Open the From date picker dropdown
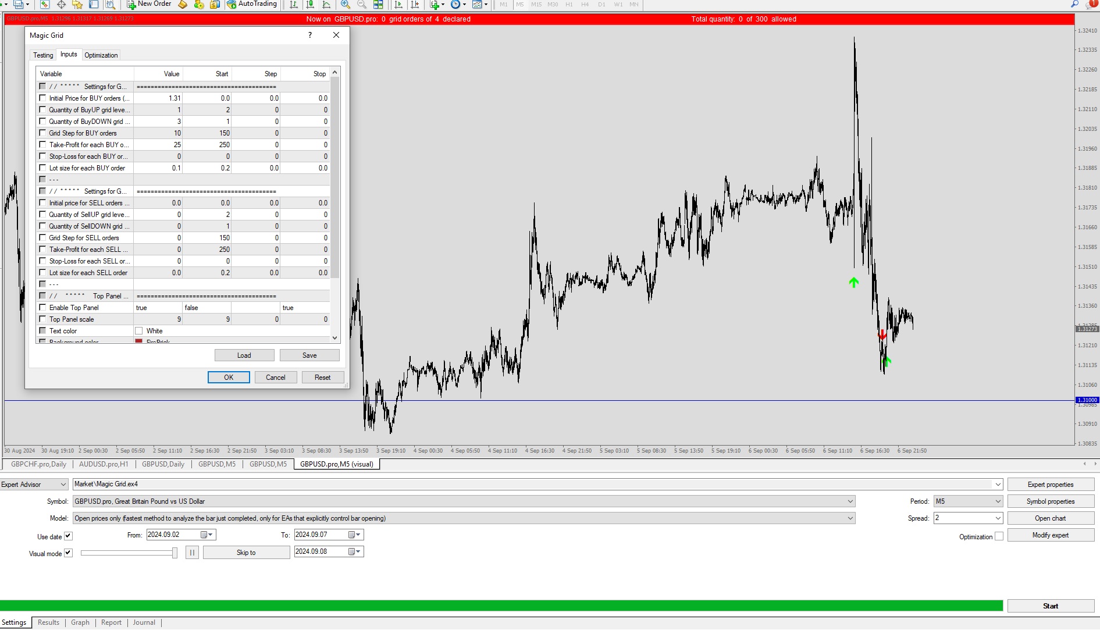The height and width of the screenshot is (630, 1100). tap(209, 534)
